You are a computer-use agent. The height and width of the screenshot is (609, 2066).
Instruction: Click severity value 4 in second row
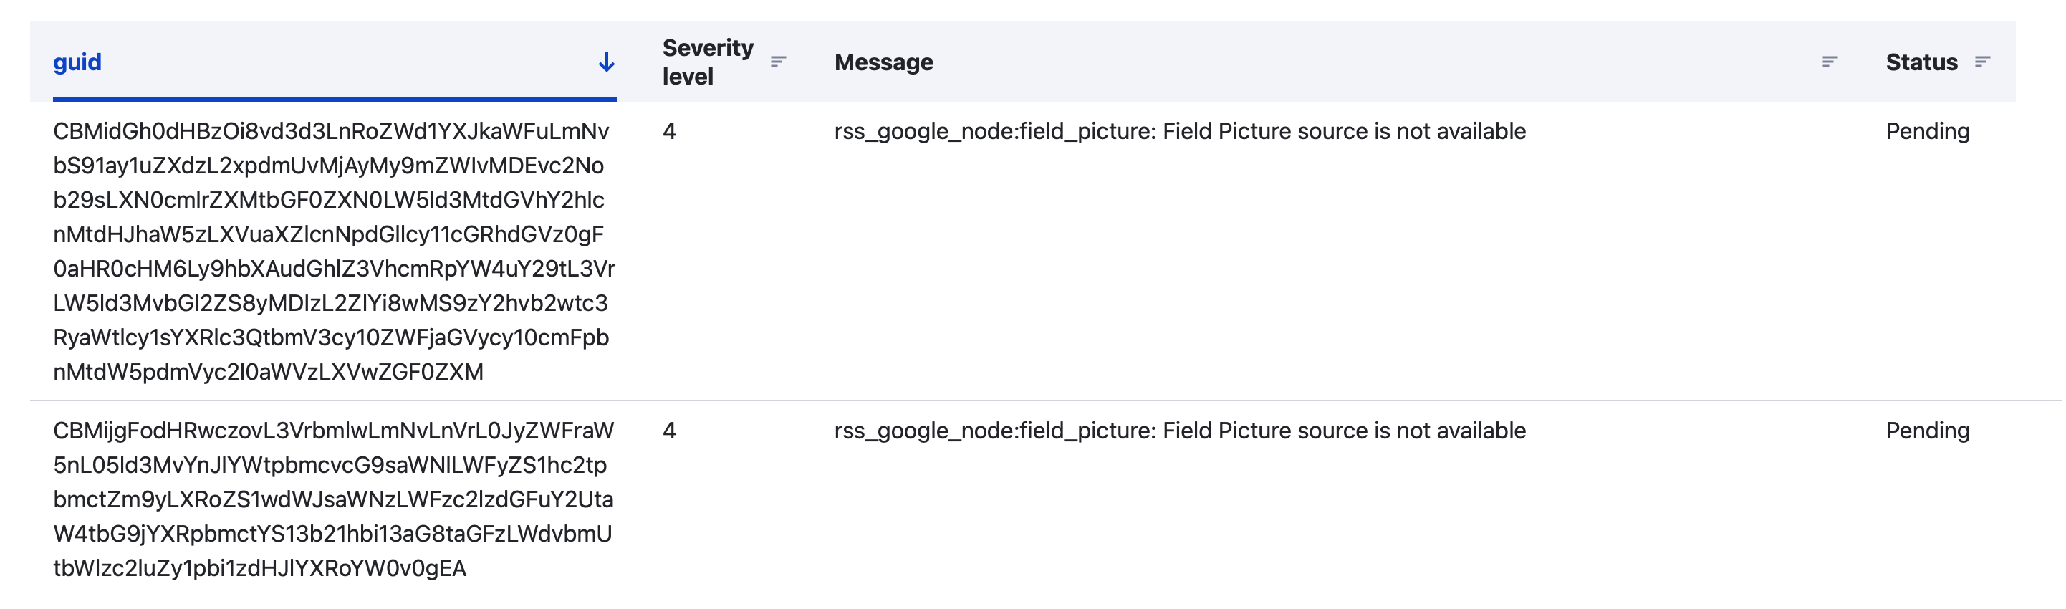pos(669,430)
